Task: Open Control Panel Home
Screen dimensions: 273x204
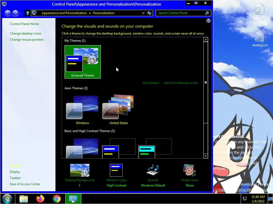Action: (24, 24)
